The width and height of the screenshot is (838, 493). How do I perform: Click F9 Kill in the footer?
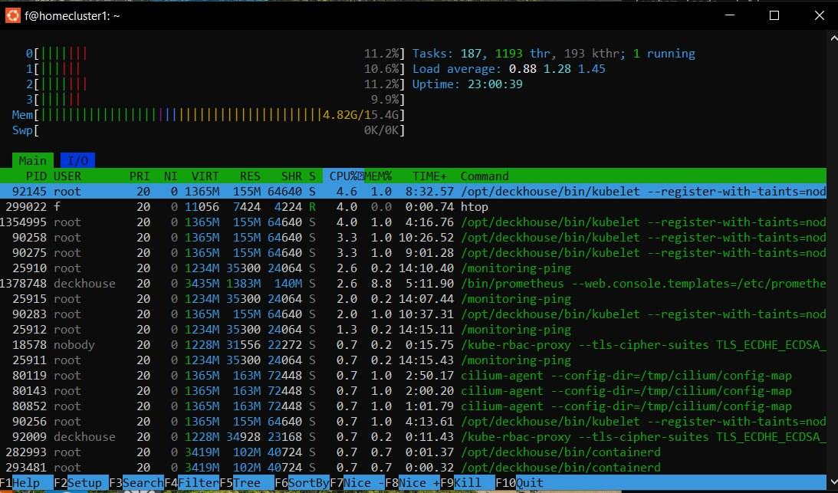(468, 483)
